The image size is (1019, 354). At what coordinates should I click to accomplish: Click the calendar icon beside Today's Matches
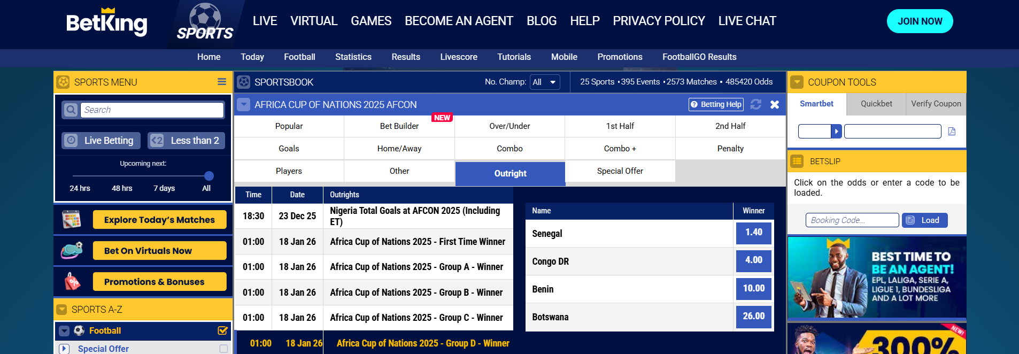[72, 219]
